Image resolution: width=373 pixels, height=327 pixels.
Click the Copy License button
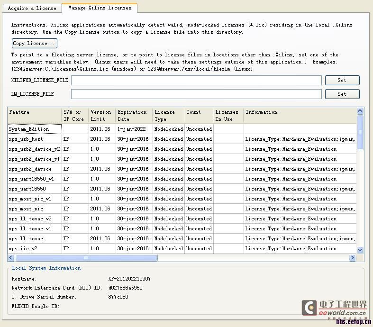pos(34,44)
